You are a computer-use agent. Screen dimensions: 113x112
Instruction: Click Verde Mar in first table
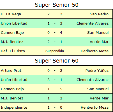(99, 42)
